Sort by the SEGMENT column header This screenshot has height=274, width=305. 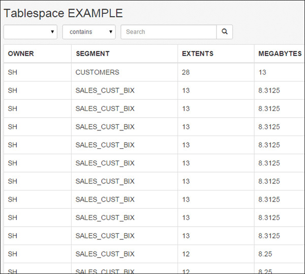(93, 53)
